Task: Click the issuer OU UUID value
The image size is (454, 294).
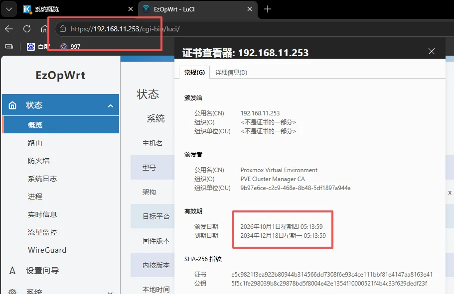Action: pos(296,188)
